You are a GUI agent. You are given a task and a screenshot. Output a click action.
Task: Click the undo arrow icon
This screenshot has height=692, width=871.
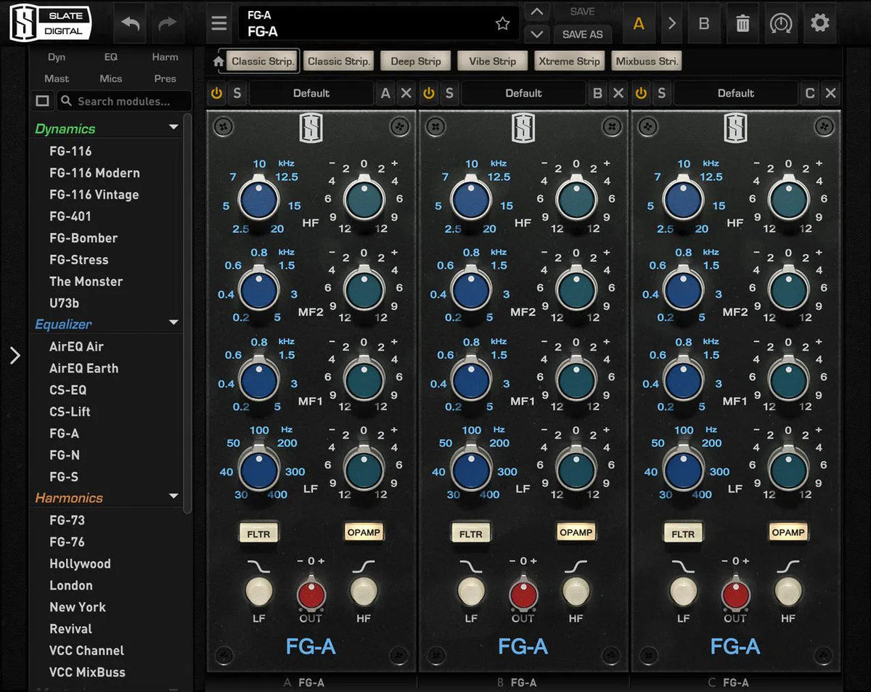[130, 23]
